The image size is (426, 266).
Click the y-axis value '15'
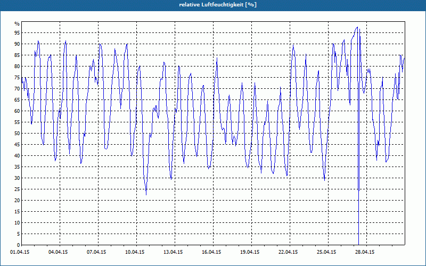click(17, 211)
